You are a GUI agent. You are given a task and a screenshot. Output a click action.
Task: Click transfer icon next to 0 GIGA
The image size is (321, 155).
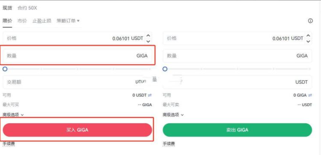(x=310, y=95)
